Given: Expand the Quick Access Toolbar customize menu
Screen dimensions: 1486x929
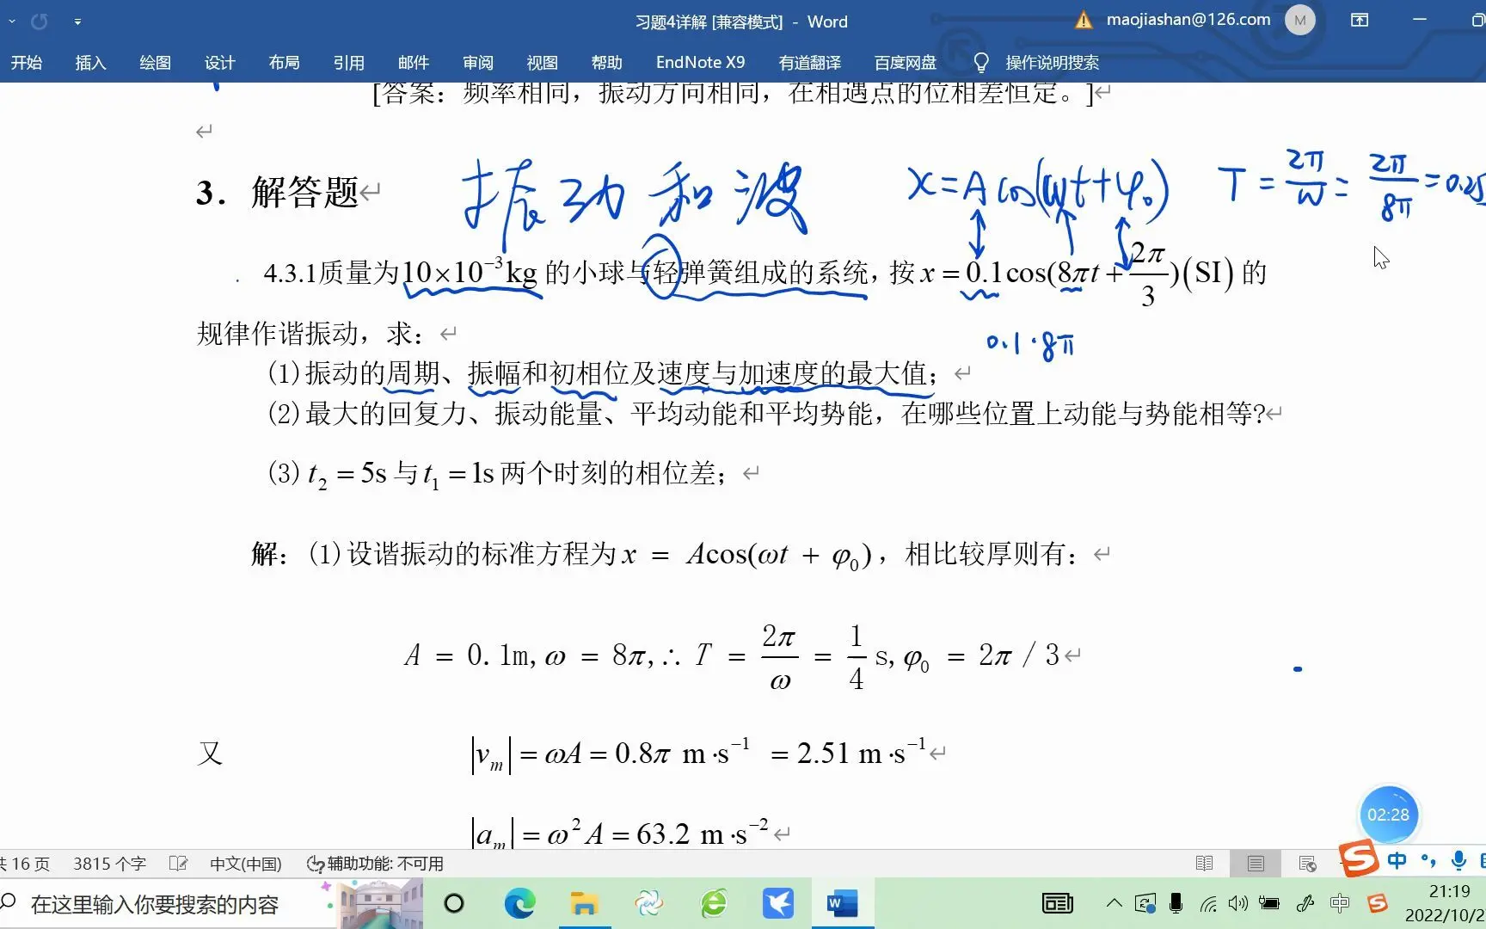Looking at the screenshot, I should pos(77,22).
